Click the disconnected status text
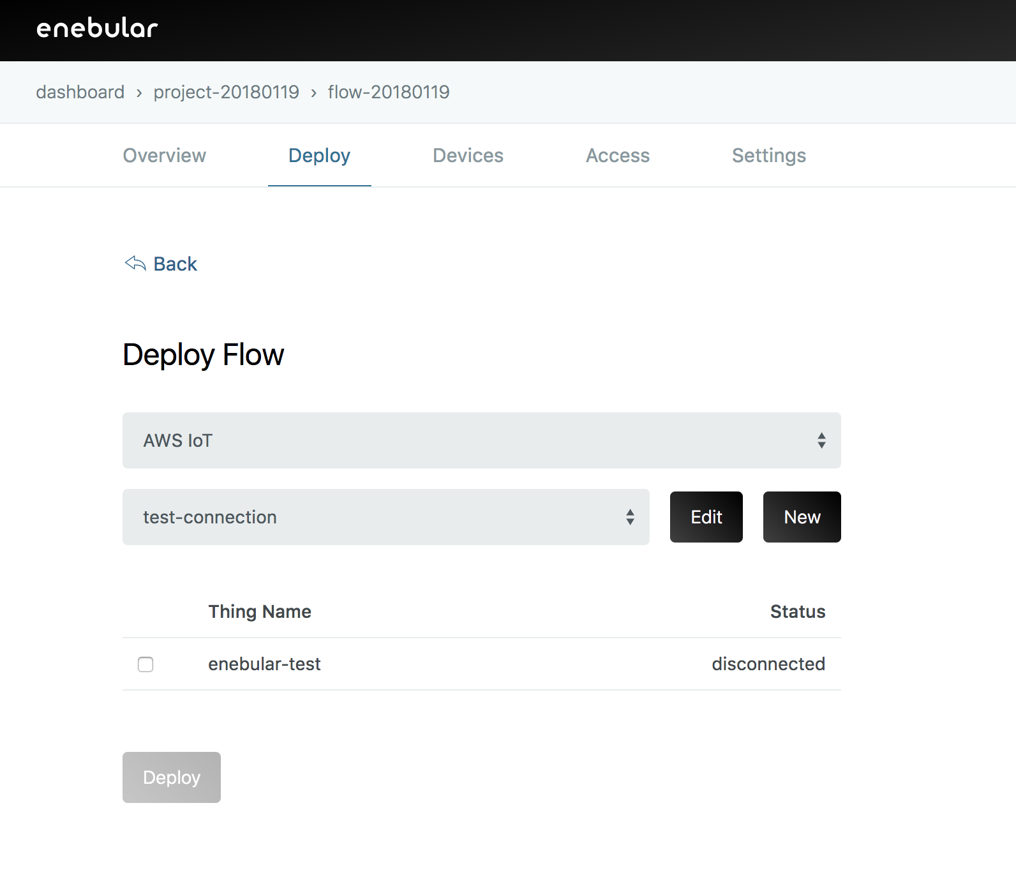The height and width of the screenshot is (877, 1016). click(x=768, y=664)
